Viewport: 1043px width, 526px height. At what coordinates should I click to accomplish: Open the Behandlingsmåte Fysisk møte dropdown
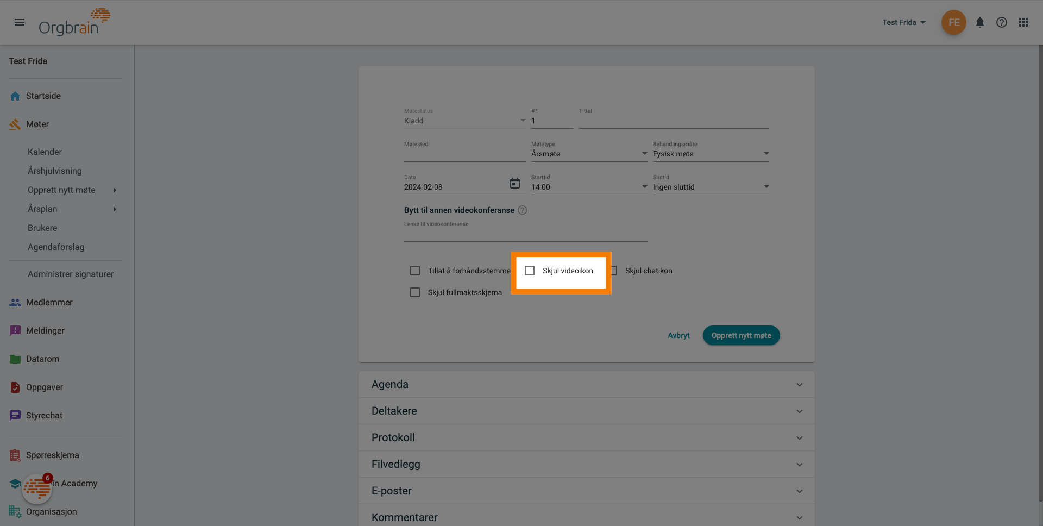coord(711,154)
